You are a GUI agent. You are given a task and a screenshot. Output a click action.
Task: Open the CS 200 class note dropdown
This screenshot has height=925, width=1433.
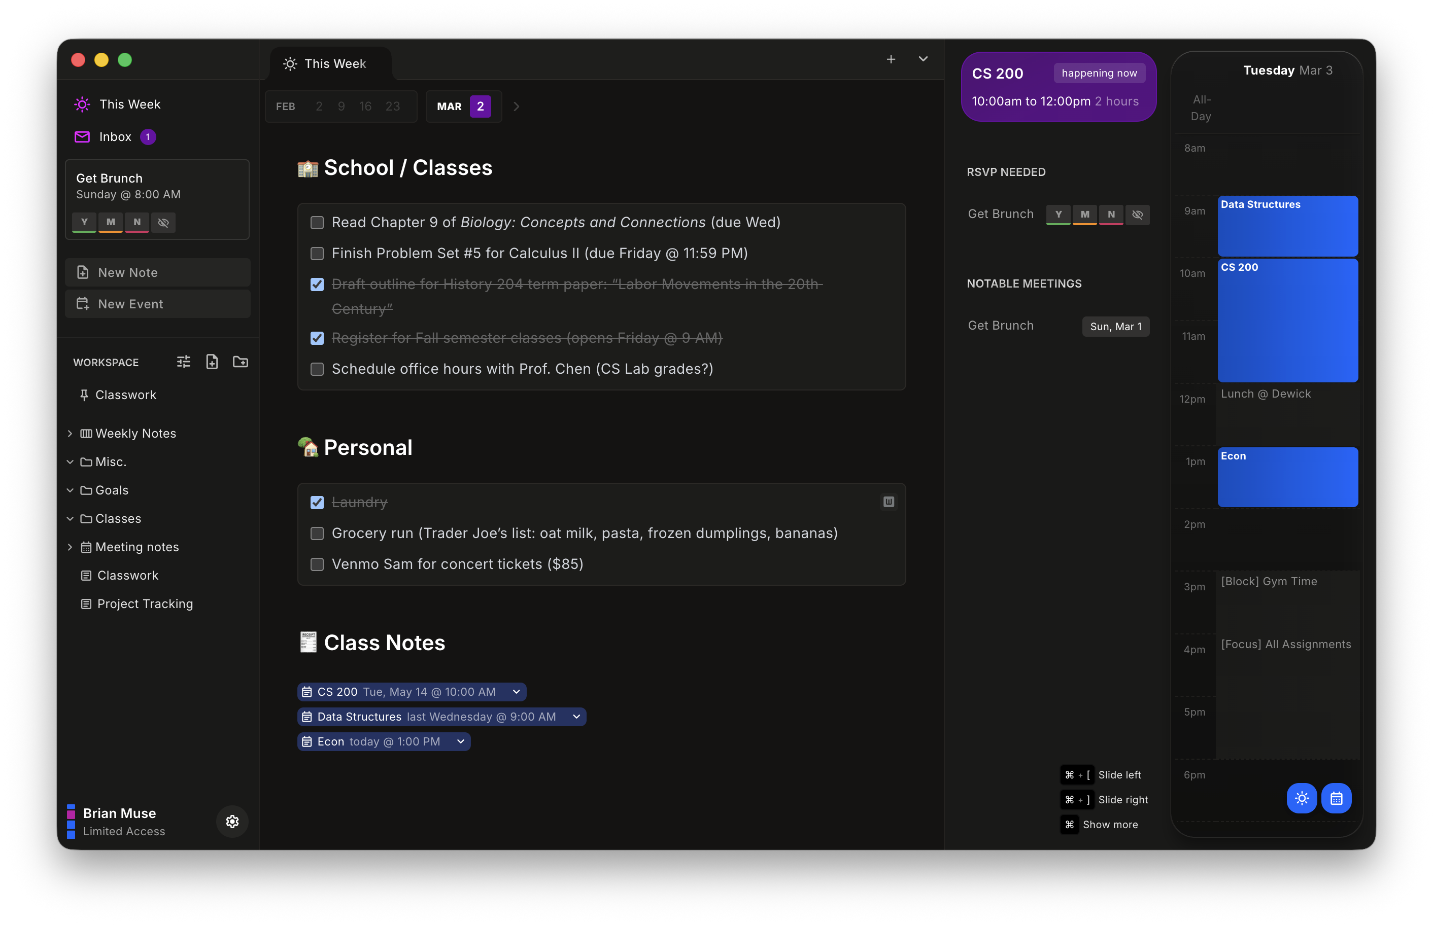tap(516, 691)
